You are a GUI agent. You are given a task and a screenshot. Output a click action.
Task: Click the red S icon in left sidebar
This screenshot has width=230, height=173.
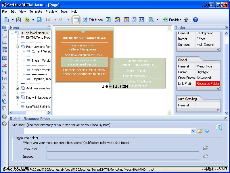(5, 58)
